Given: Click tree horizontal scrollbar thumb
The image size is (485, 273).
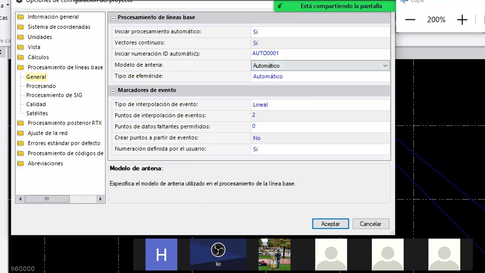Looking at the screenshot, I should click(x=47, y=199).
